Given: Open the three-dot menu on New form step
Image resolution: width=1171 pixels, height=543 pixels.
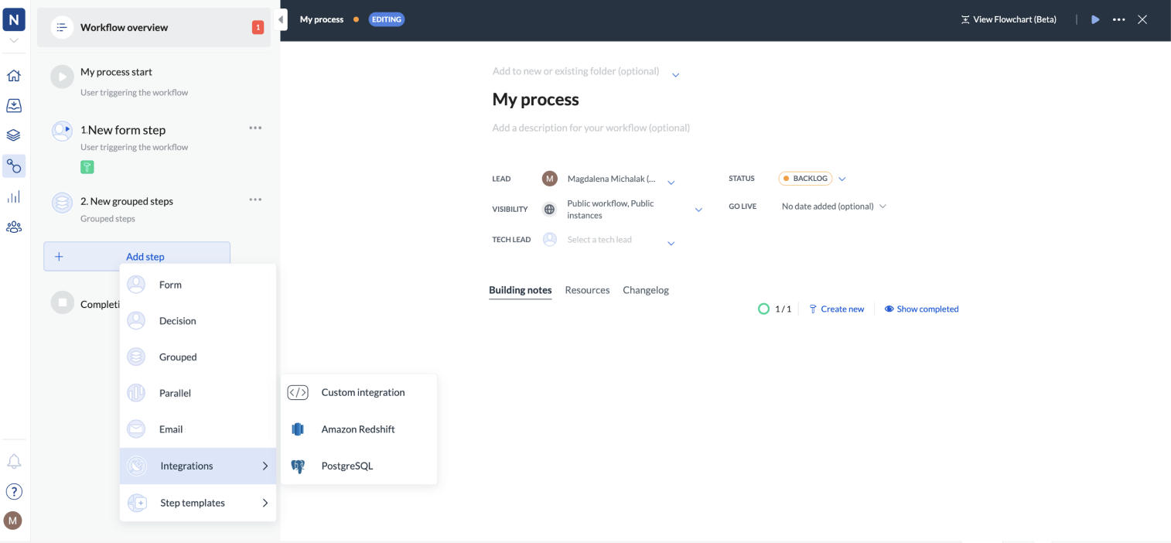Looking at the screenshot, I should [x=255, y=128].
